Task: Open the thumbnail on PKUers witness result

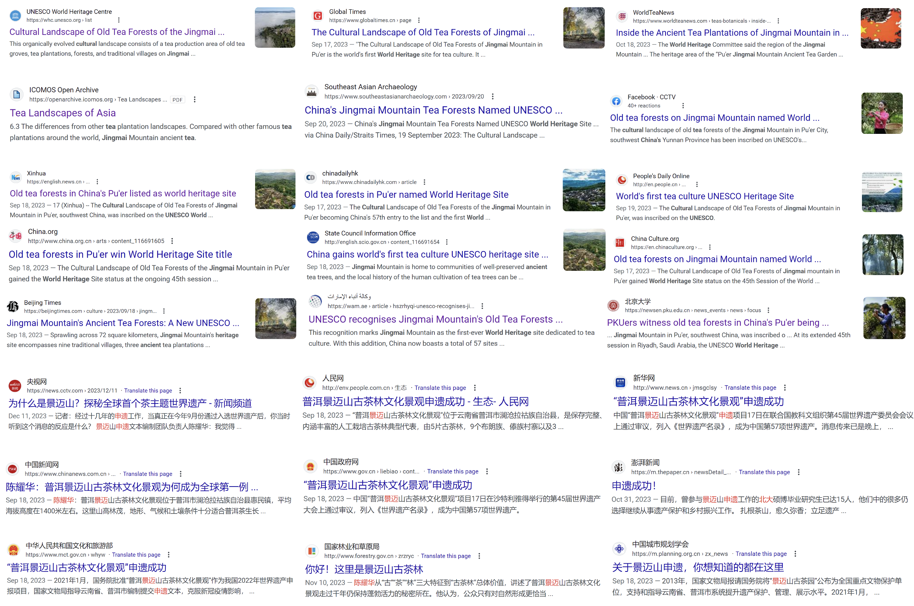Action: (x=884, y=318)
